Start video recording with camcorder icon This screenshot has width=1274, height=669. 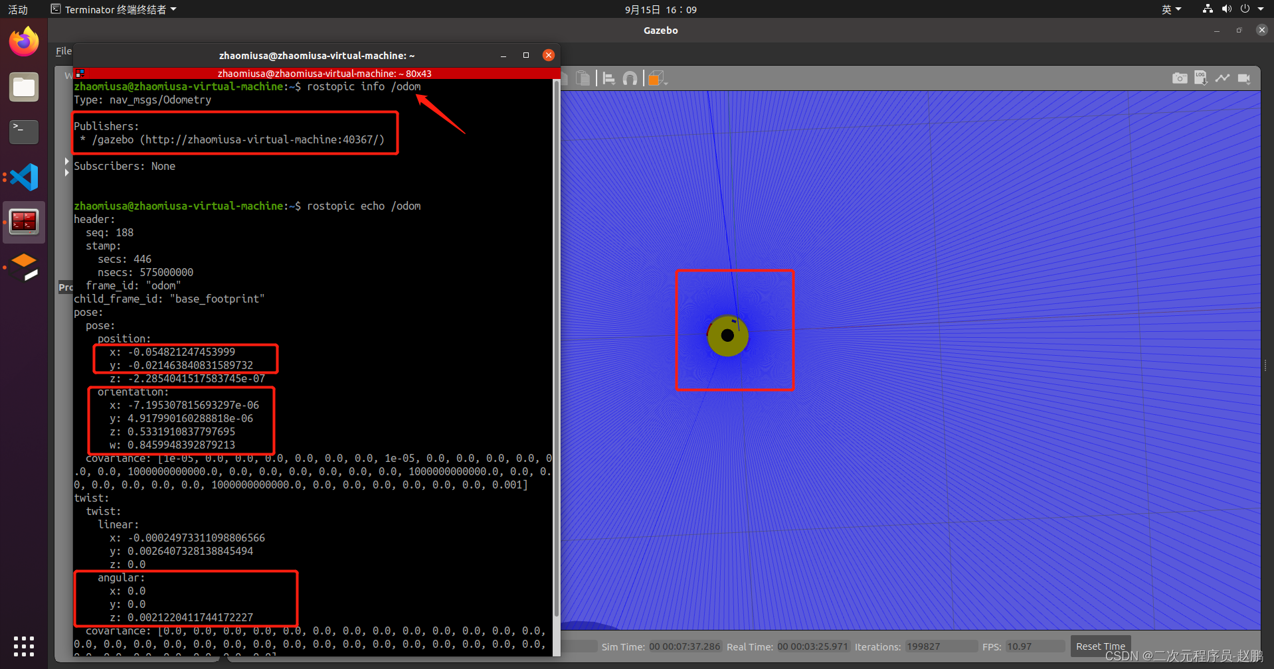pos(1244,78)
